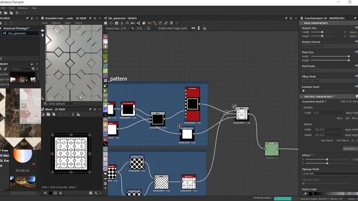
Task: Click the node link display icon in graph toolbar
Action: [133, 23]
